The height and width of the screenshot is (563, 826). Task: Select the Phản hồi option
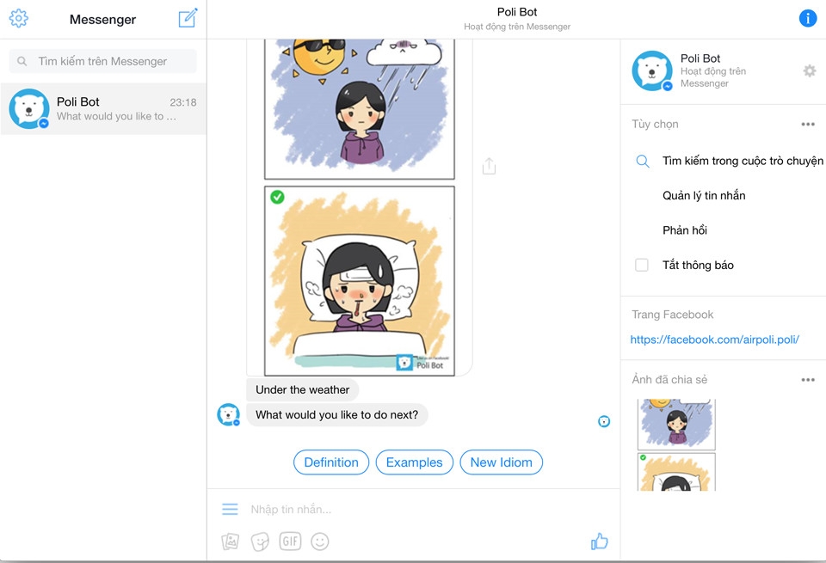[685, 230]
